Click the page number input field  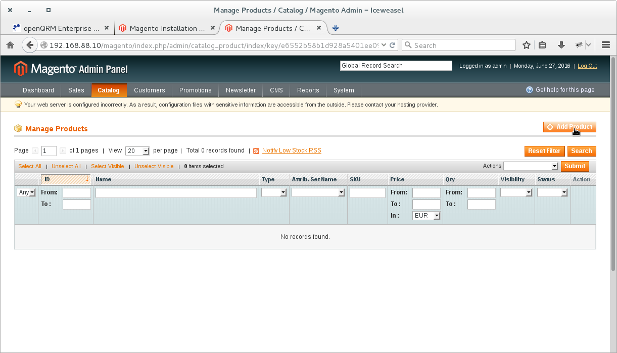[49, 150]
